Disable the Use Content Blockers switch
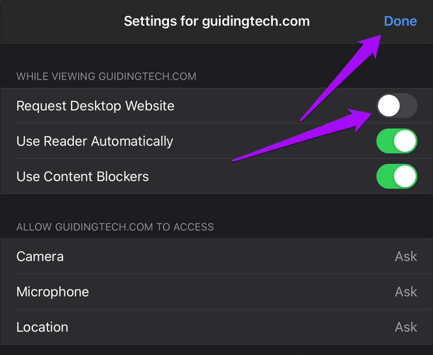Screen dimensions: 433x355 [x=396, y=177]
